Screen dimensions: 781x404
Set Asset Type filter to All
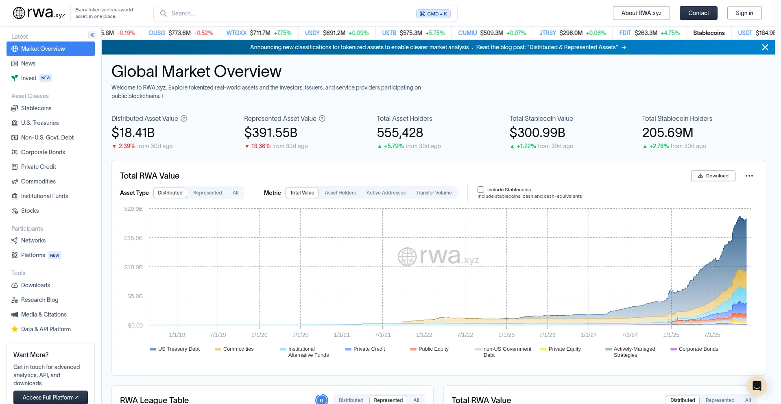coord(235,193)
